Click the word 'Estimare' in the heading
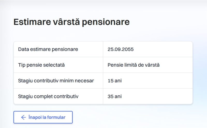The image size is (207, 128). (x=32, y=22)
